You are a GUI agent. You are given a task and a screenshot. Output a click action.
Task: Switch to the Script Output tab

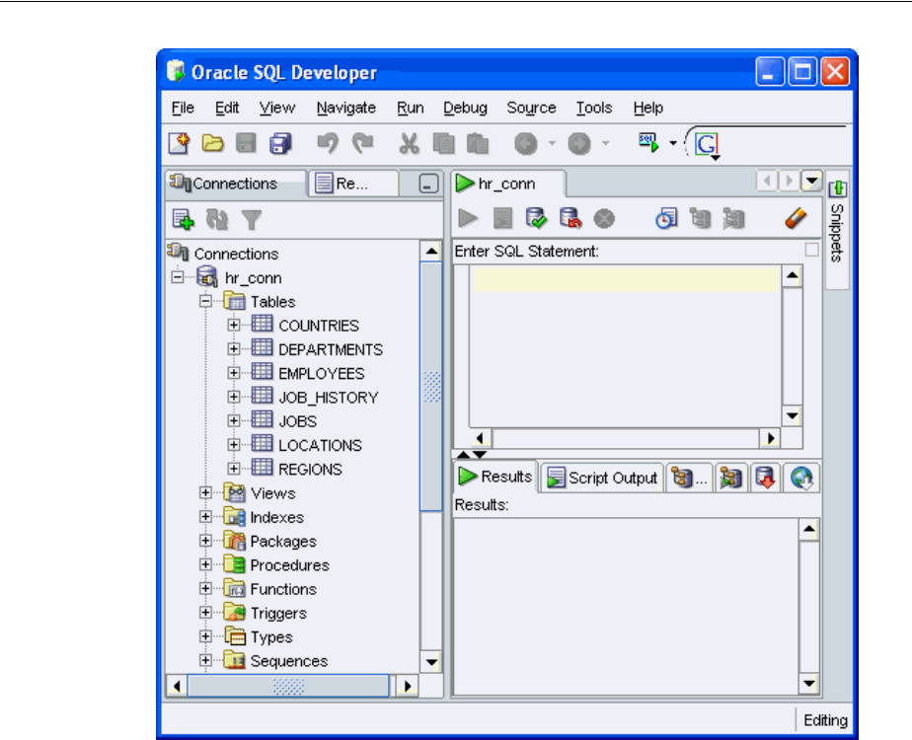click(602, 478)
